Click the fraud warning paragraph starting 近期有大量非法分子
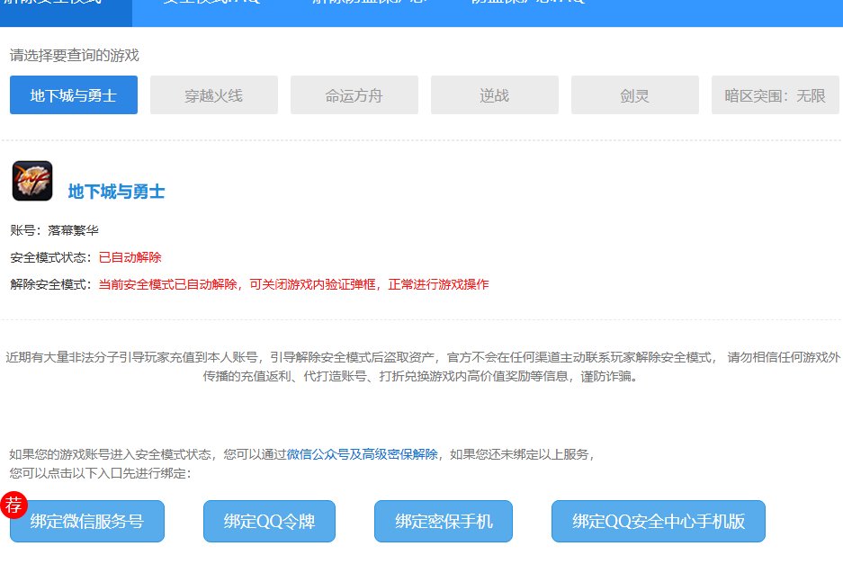Screen dimensions: 843x564 point(421,367)
